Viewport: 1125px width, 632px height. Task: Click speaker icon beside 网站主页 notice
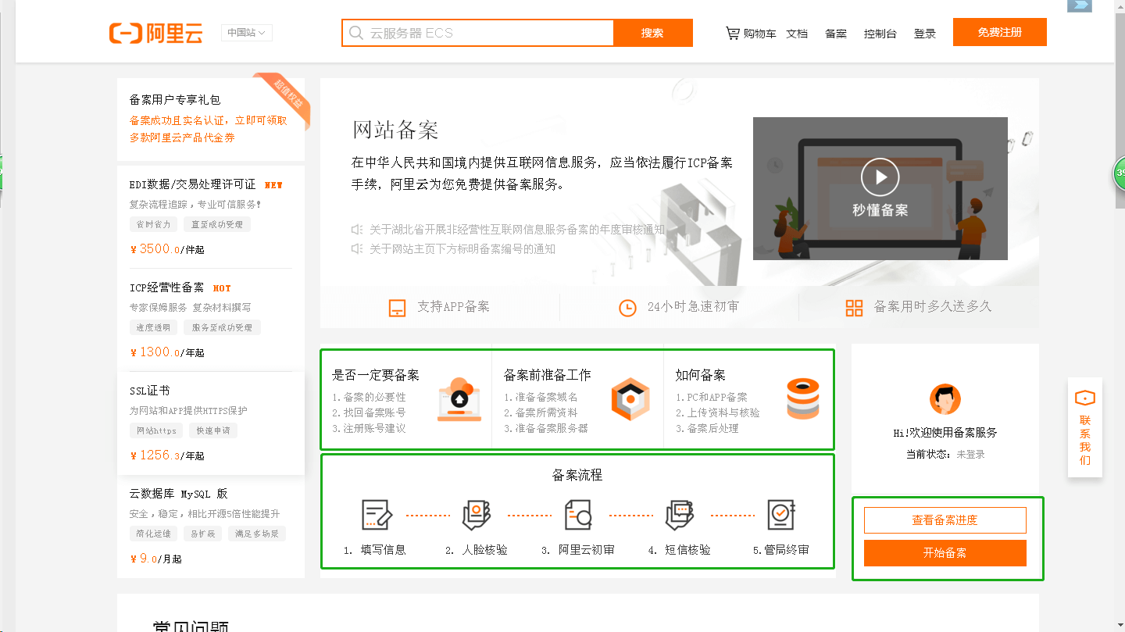click(x=357, y=249)
